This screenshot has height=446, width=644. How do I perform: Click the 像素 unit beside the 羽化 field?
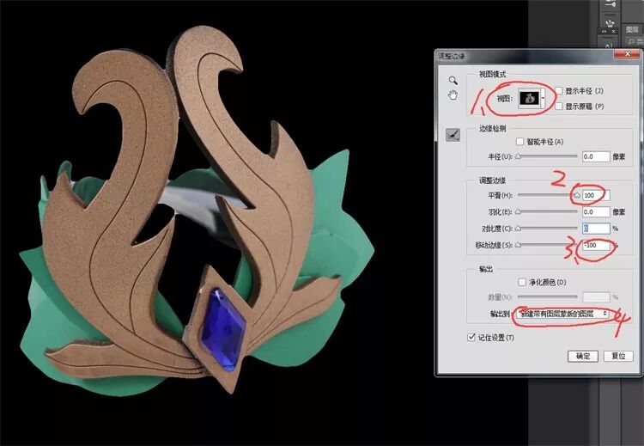click(619, 211)
